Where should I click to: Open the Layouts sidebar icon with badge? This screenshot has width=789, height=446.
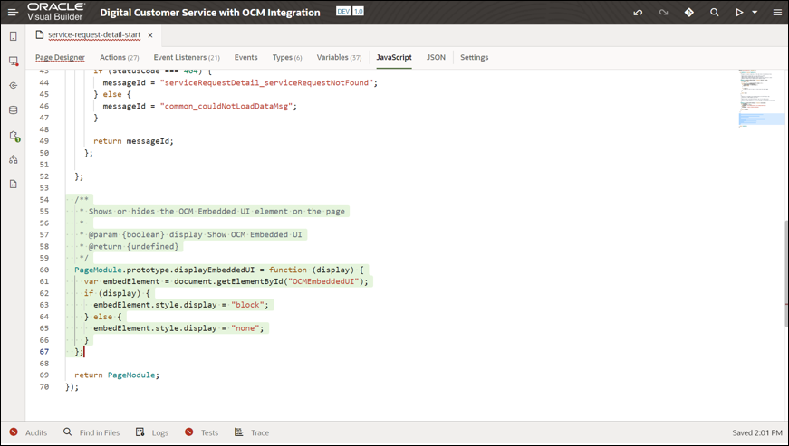pyautogui.click(x=14, y=136)
